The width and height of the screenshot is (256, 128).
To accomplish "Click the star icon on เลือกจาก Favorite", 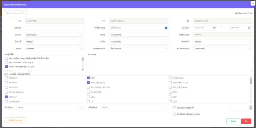I will coord(23,13).
